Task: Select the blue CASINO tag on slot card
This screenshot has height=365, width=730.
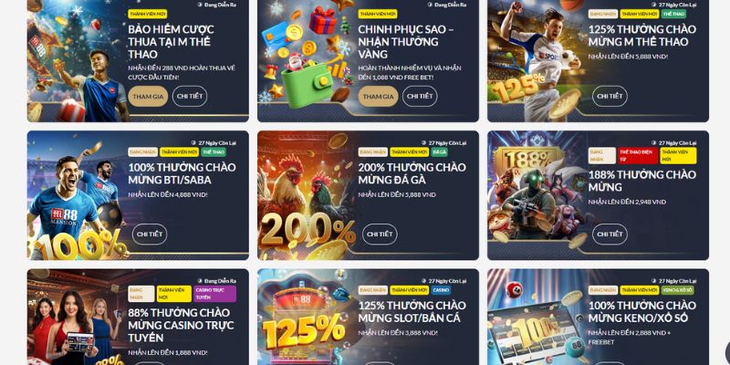Action: click(441, 290)
